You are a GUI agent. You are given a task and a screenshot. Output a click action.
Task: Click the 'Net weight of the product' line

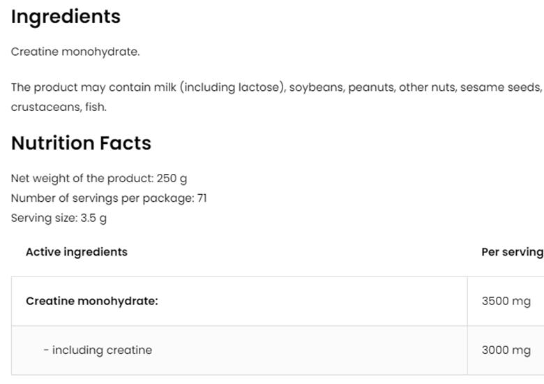coord(98,178)
